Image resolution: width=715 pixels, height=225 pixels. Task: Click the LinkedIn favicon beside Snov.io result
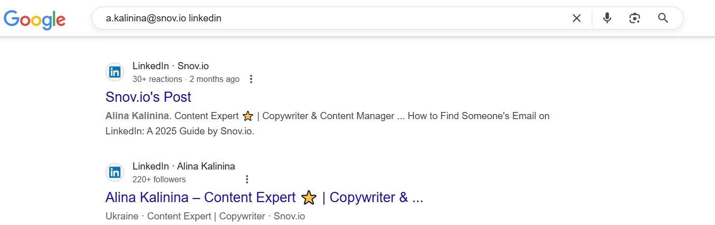115,72
